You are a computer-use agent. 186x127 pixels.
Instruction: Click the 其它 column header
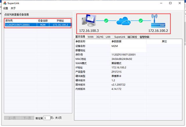tap(164, 41)
